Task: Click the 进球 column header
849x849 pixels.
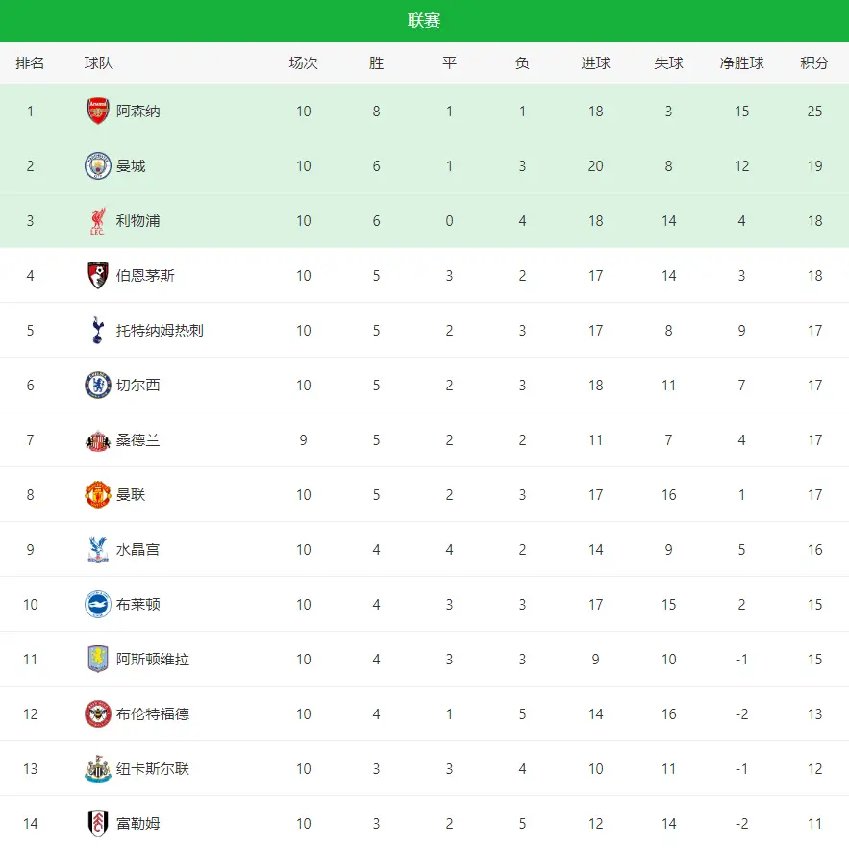Action: tap(595, 63)
